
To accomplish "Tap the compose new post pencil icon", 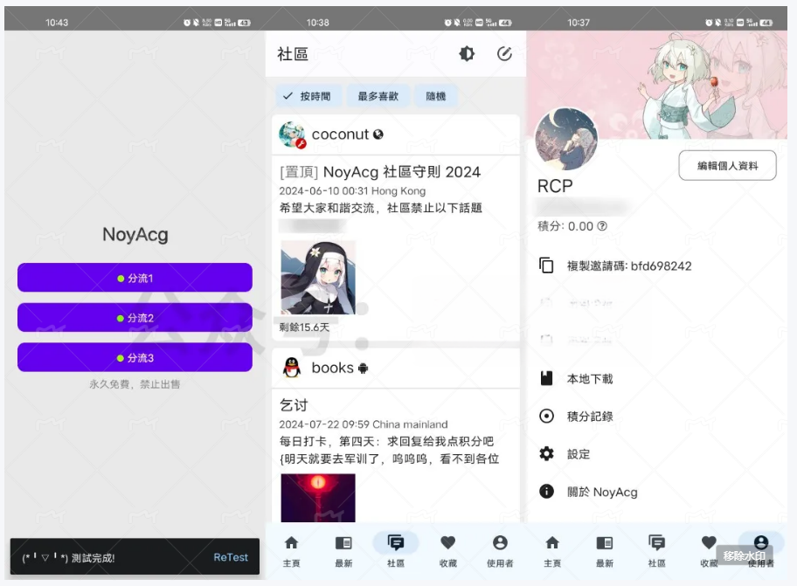I will (x=504, y=53).
